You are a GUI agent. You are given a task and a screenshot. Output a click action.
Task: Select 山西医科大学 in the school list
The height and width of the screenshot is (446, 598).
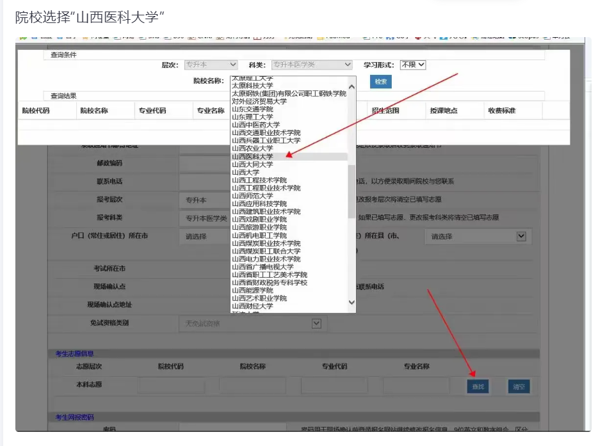252,157
